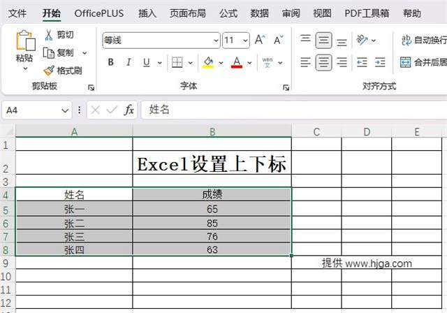Open clipboard 剪贴板 dialog launcher
This screenshot has width=447, height=313.
pyautogui.click(x=91, y=87)
